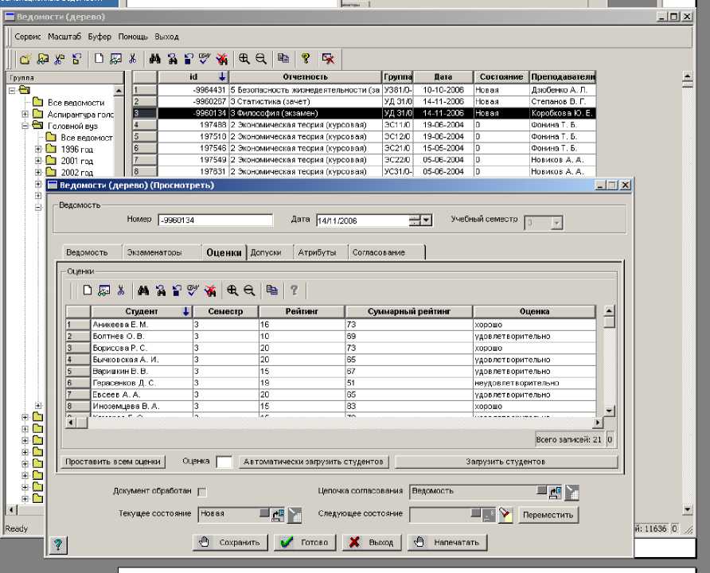
Task: Click the Номер input field
Action: point(215,220)
